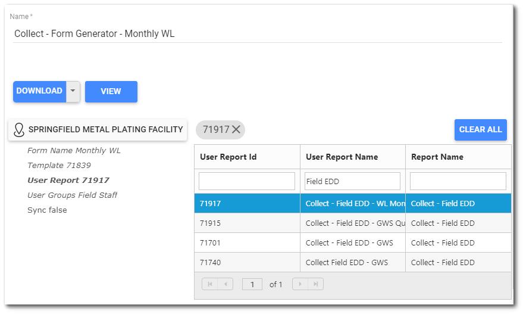Image resolution: width=523 pixels, height=314 pixels.
Task: Click the Collect Field EDD - GWS cell
Action: click(353, 263)
